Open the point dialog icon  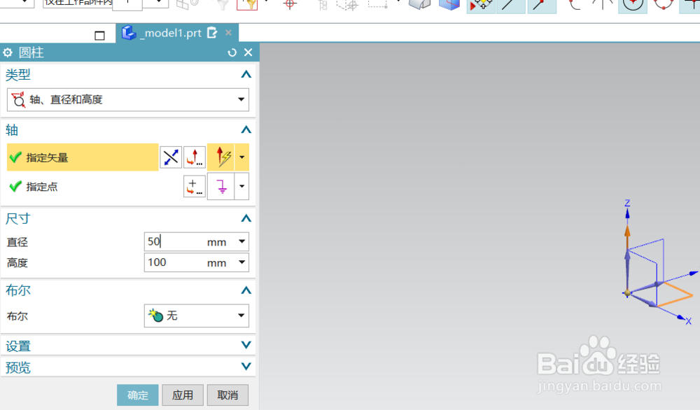pyautogui.click(x=195, y=187)
